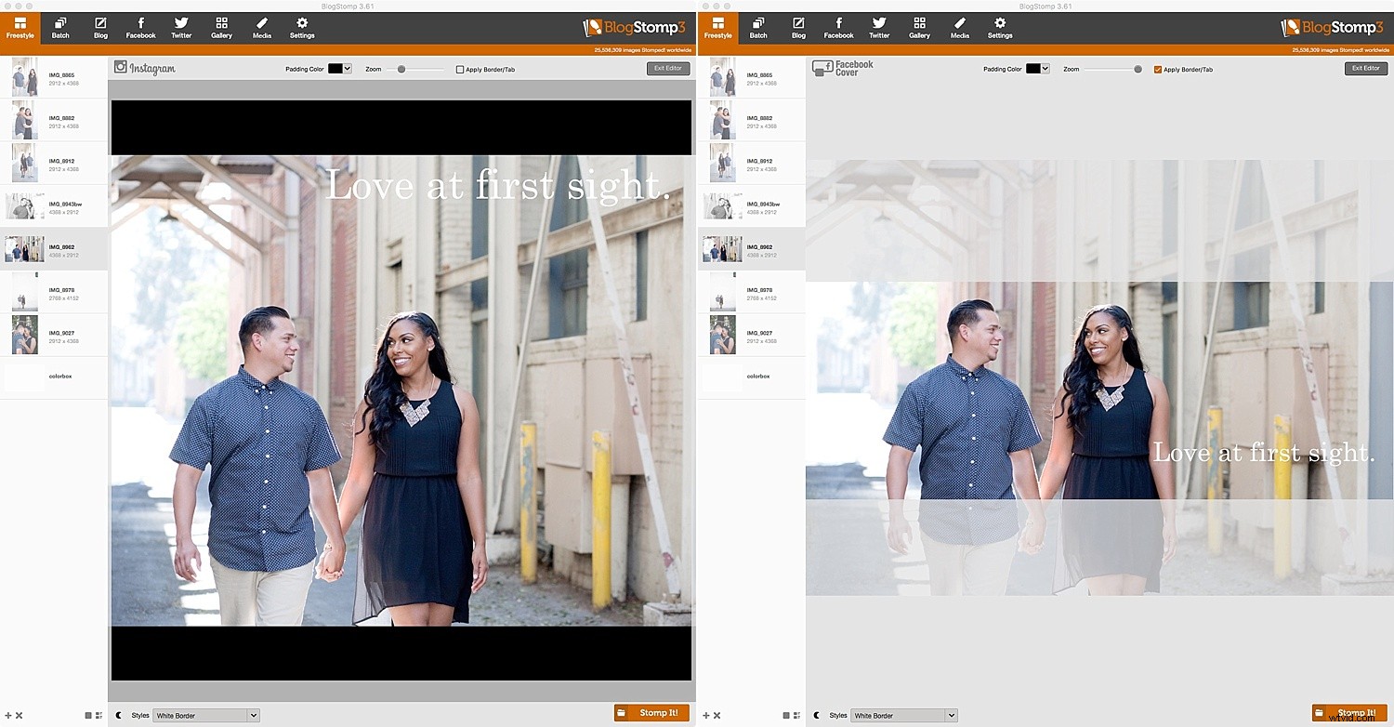
Task: Toggle dark mode with the crescent moon icon
Action: [120, 715]
